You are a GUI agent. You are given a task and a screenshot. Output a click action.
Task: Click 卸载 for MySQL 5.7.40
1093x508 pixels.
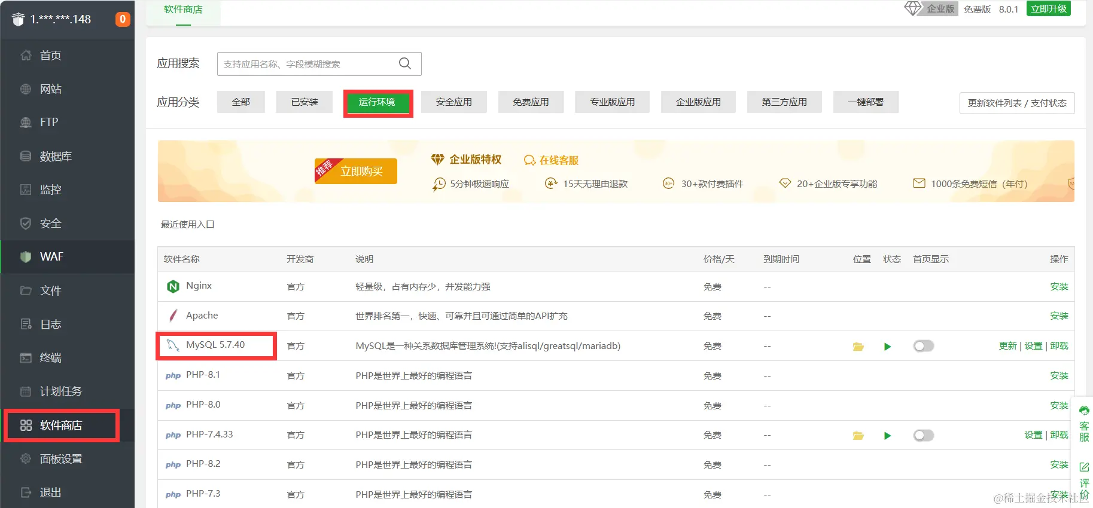point(1059,346)
